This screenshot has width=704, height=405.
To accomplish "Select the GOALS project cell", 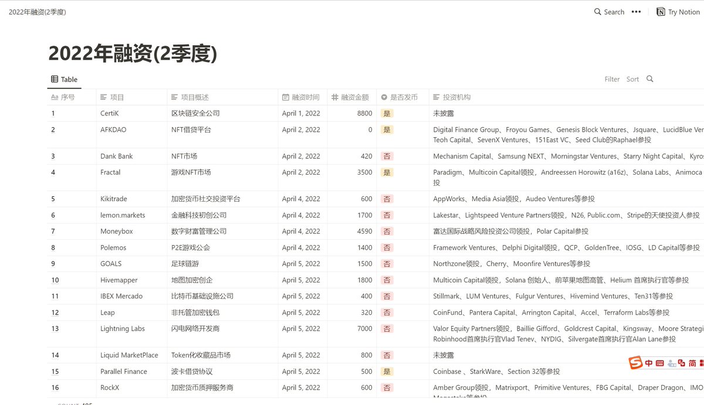I will [131, 264].
